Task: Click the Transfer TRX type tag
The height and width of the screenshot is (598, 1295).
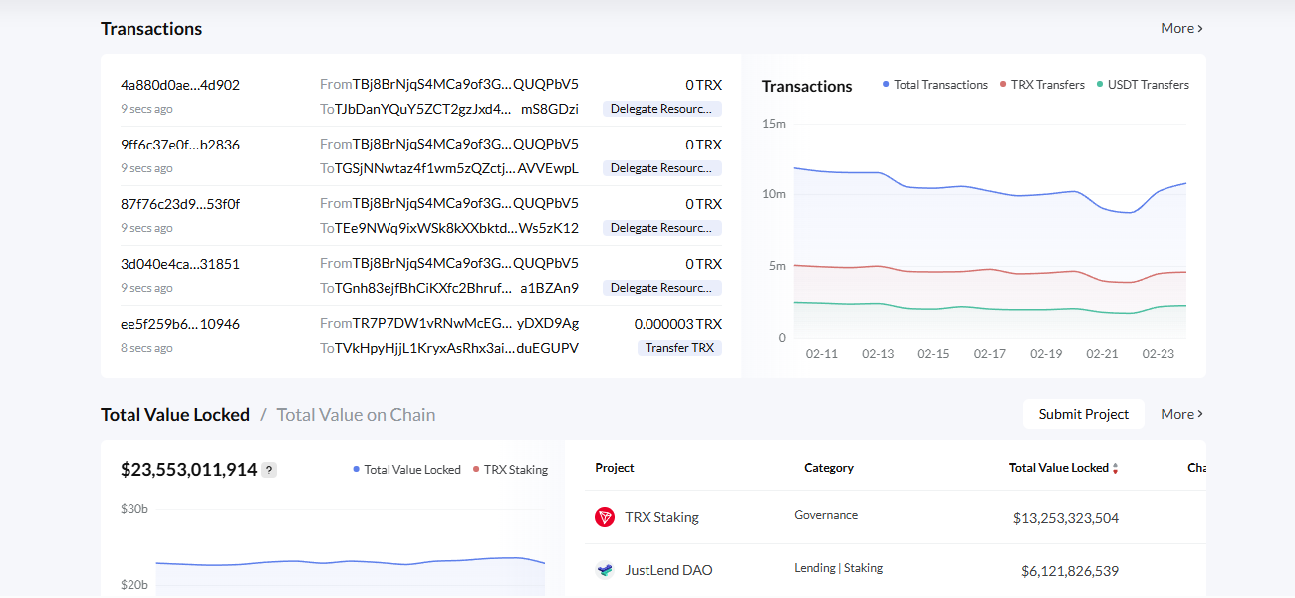Action: [x=679, y=348]
